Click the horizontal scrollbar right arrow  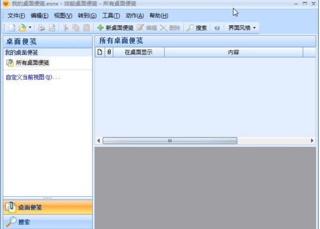[x=312, y=141]
